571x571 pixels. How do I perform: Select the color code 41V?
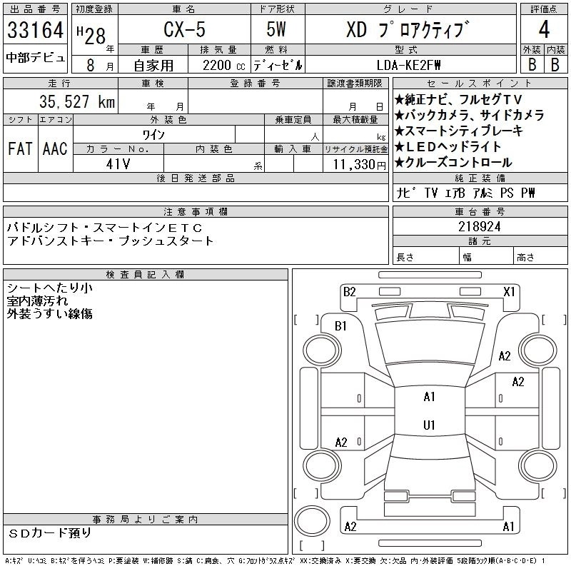pyautogui.click(x=117, y=163)
